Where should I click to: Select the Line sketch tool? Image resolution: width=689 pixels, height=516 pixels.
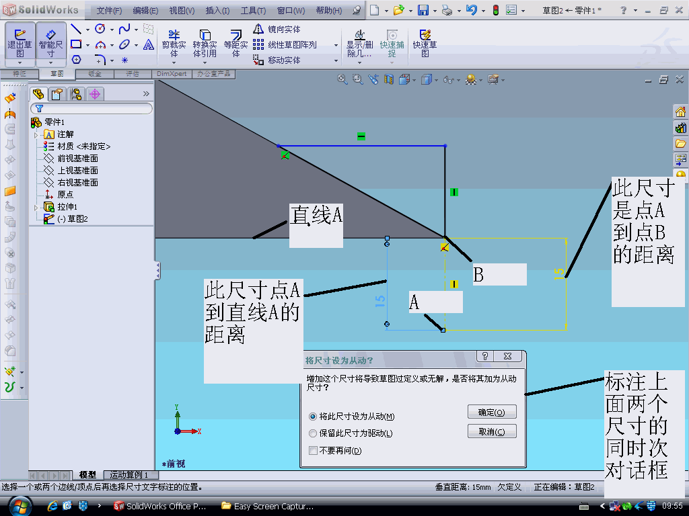(76, 30)
